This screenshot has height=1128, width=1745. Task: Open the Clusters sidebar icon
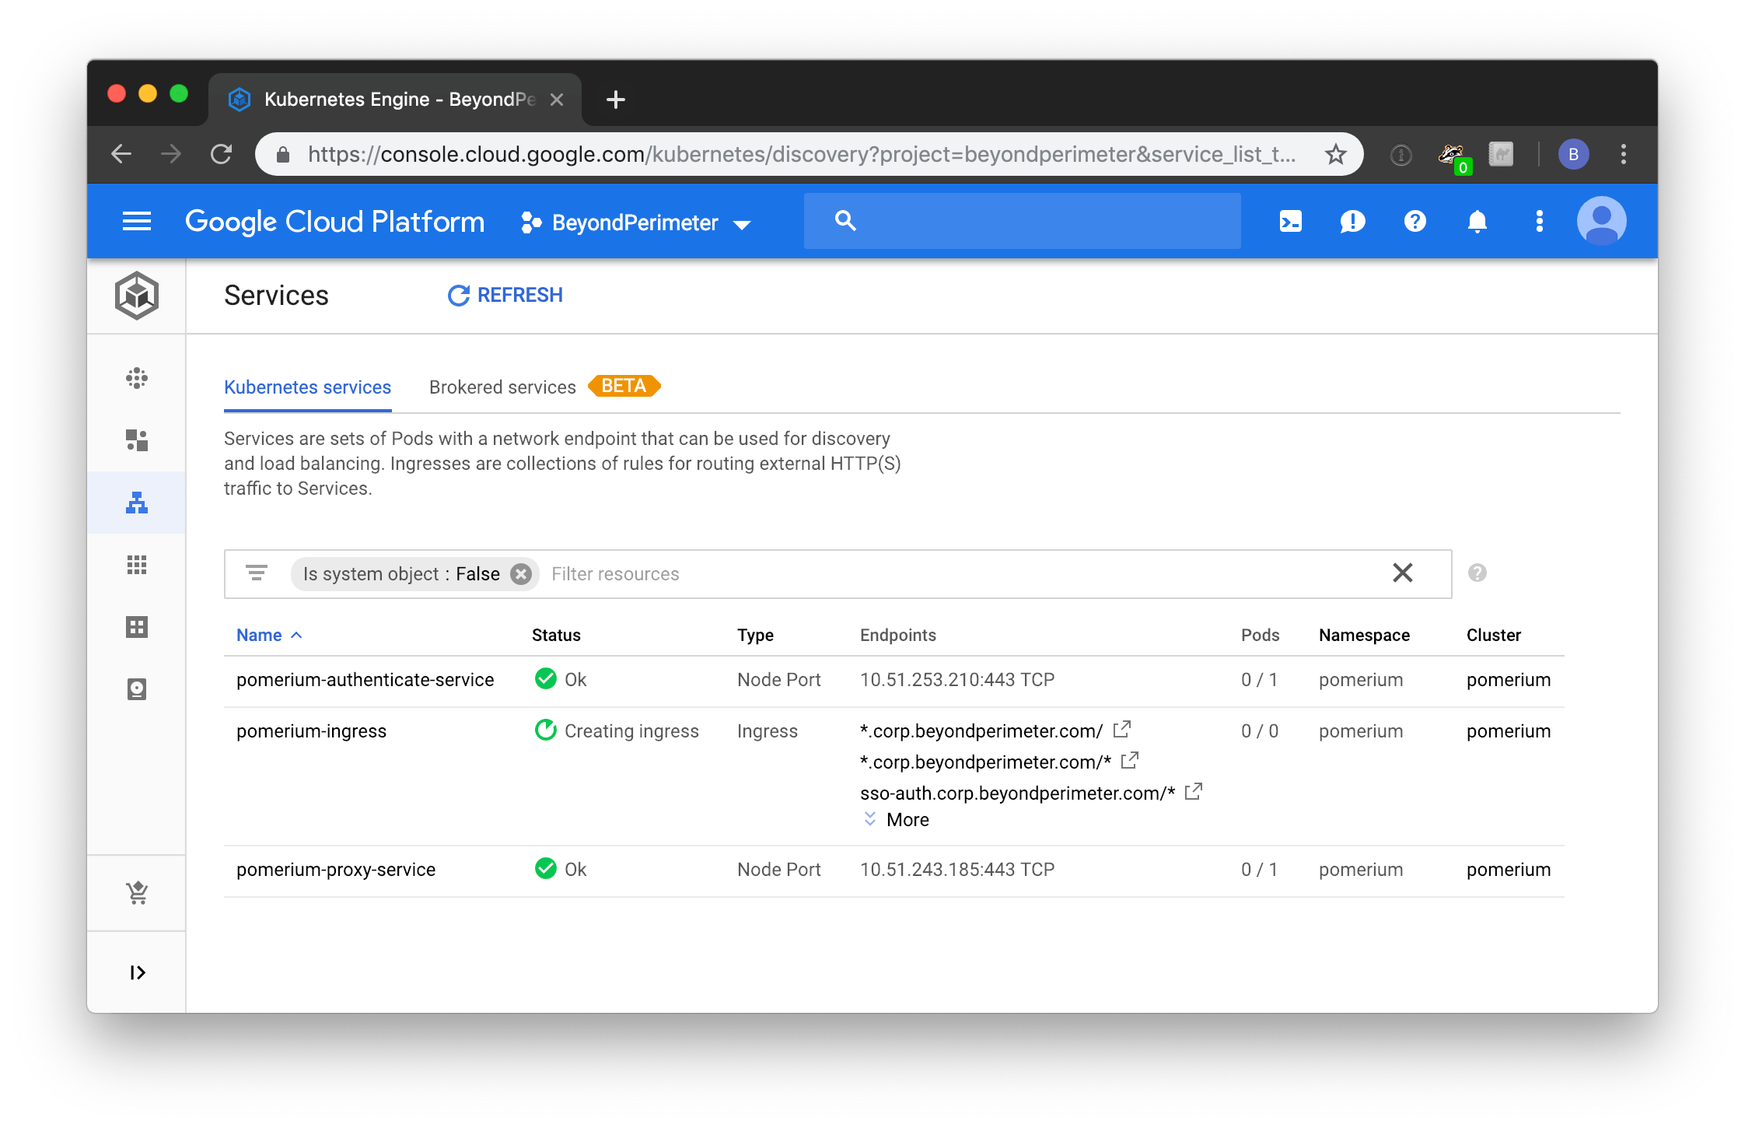[137, 378]
